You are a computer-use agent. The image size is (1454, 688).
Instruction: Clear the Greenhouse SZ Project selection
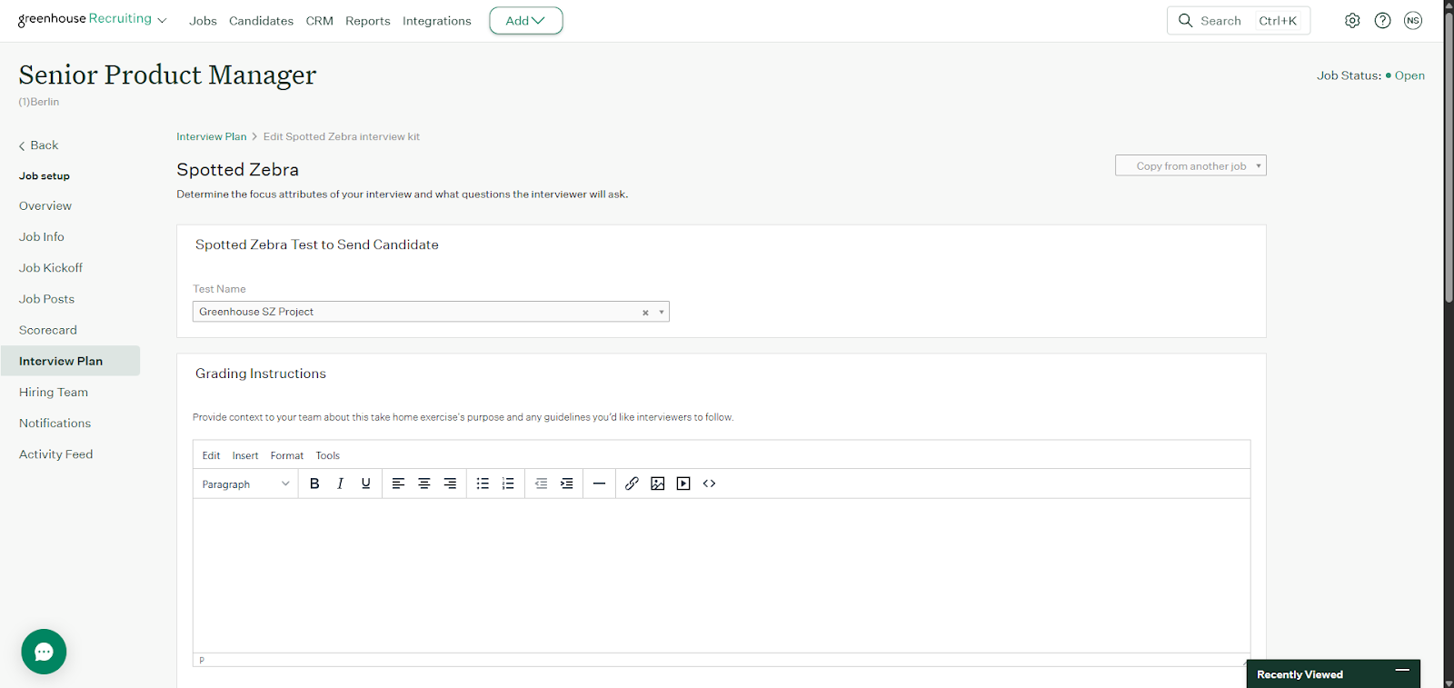coord(645,313)
